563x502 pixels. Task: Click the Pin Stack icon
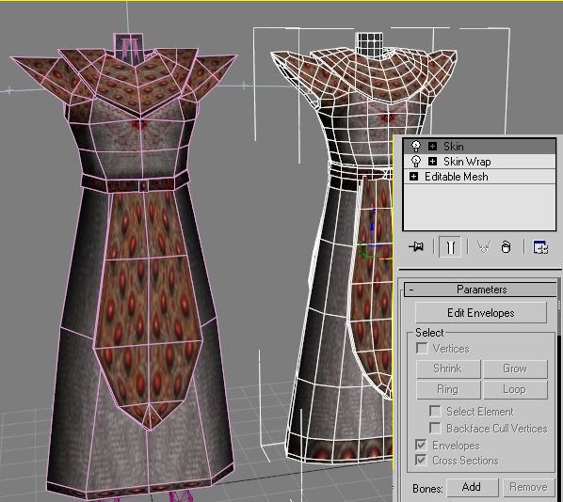point(416,246)
